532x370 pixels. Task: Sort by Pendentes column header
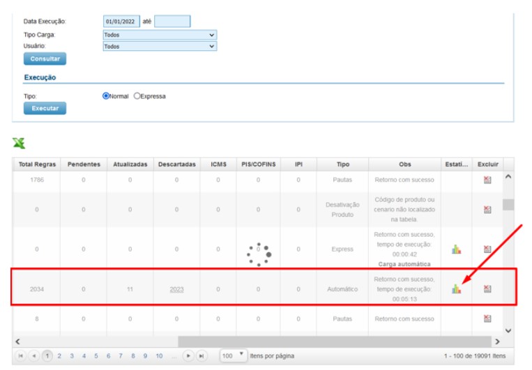coord(84,164)
